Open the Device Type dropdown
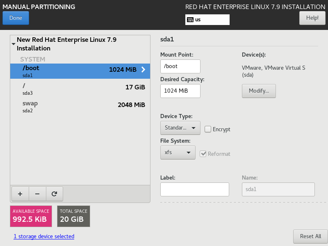 tap(180, 128)
